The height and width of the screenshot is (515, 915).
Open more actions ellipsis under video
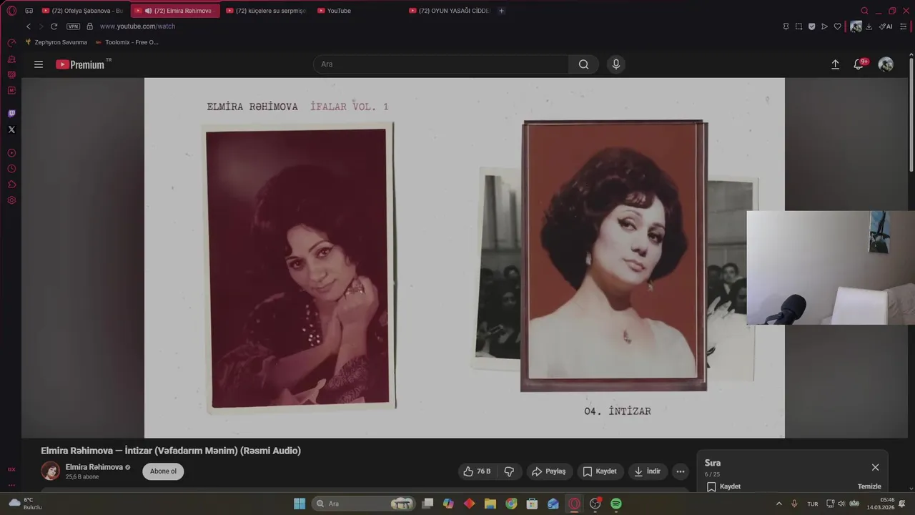click(681, 471)
